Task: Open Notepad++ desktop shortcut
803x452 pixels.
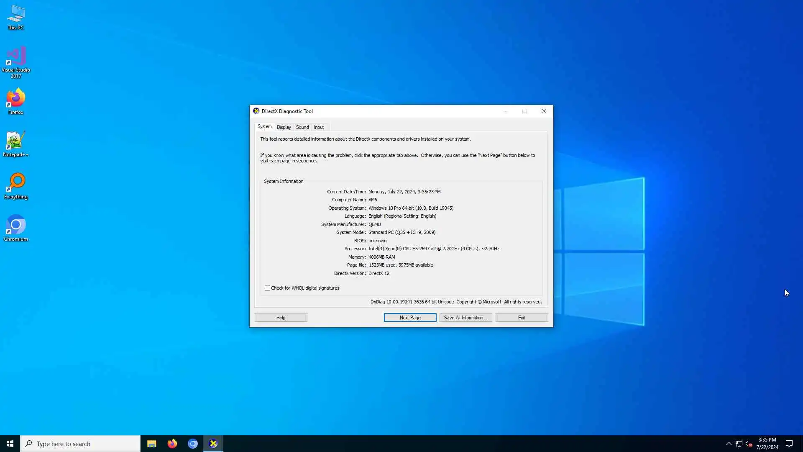Action: 15,144
